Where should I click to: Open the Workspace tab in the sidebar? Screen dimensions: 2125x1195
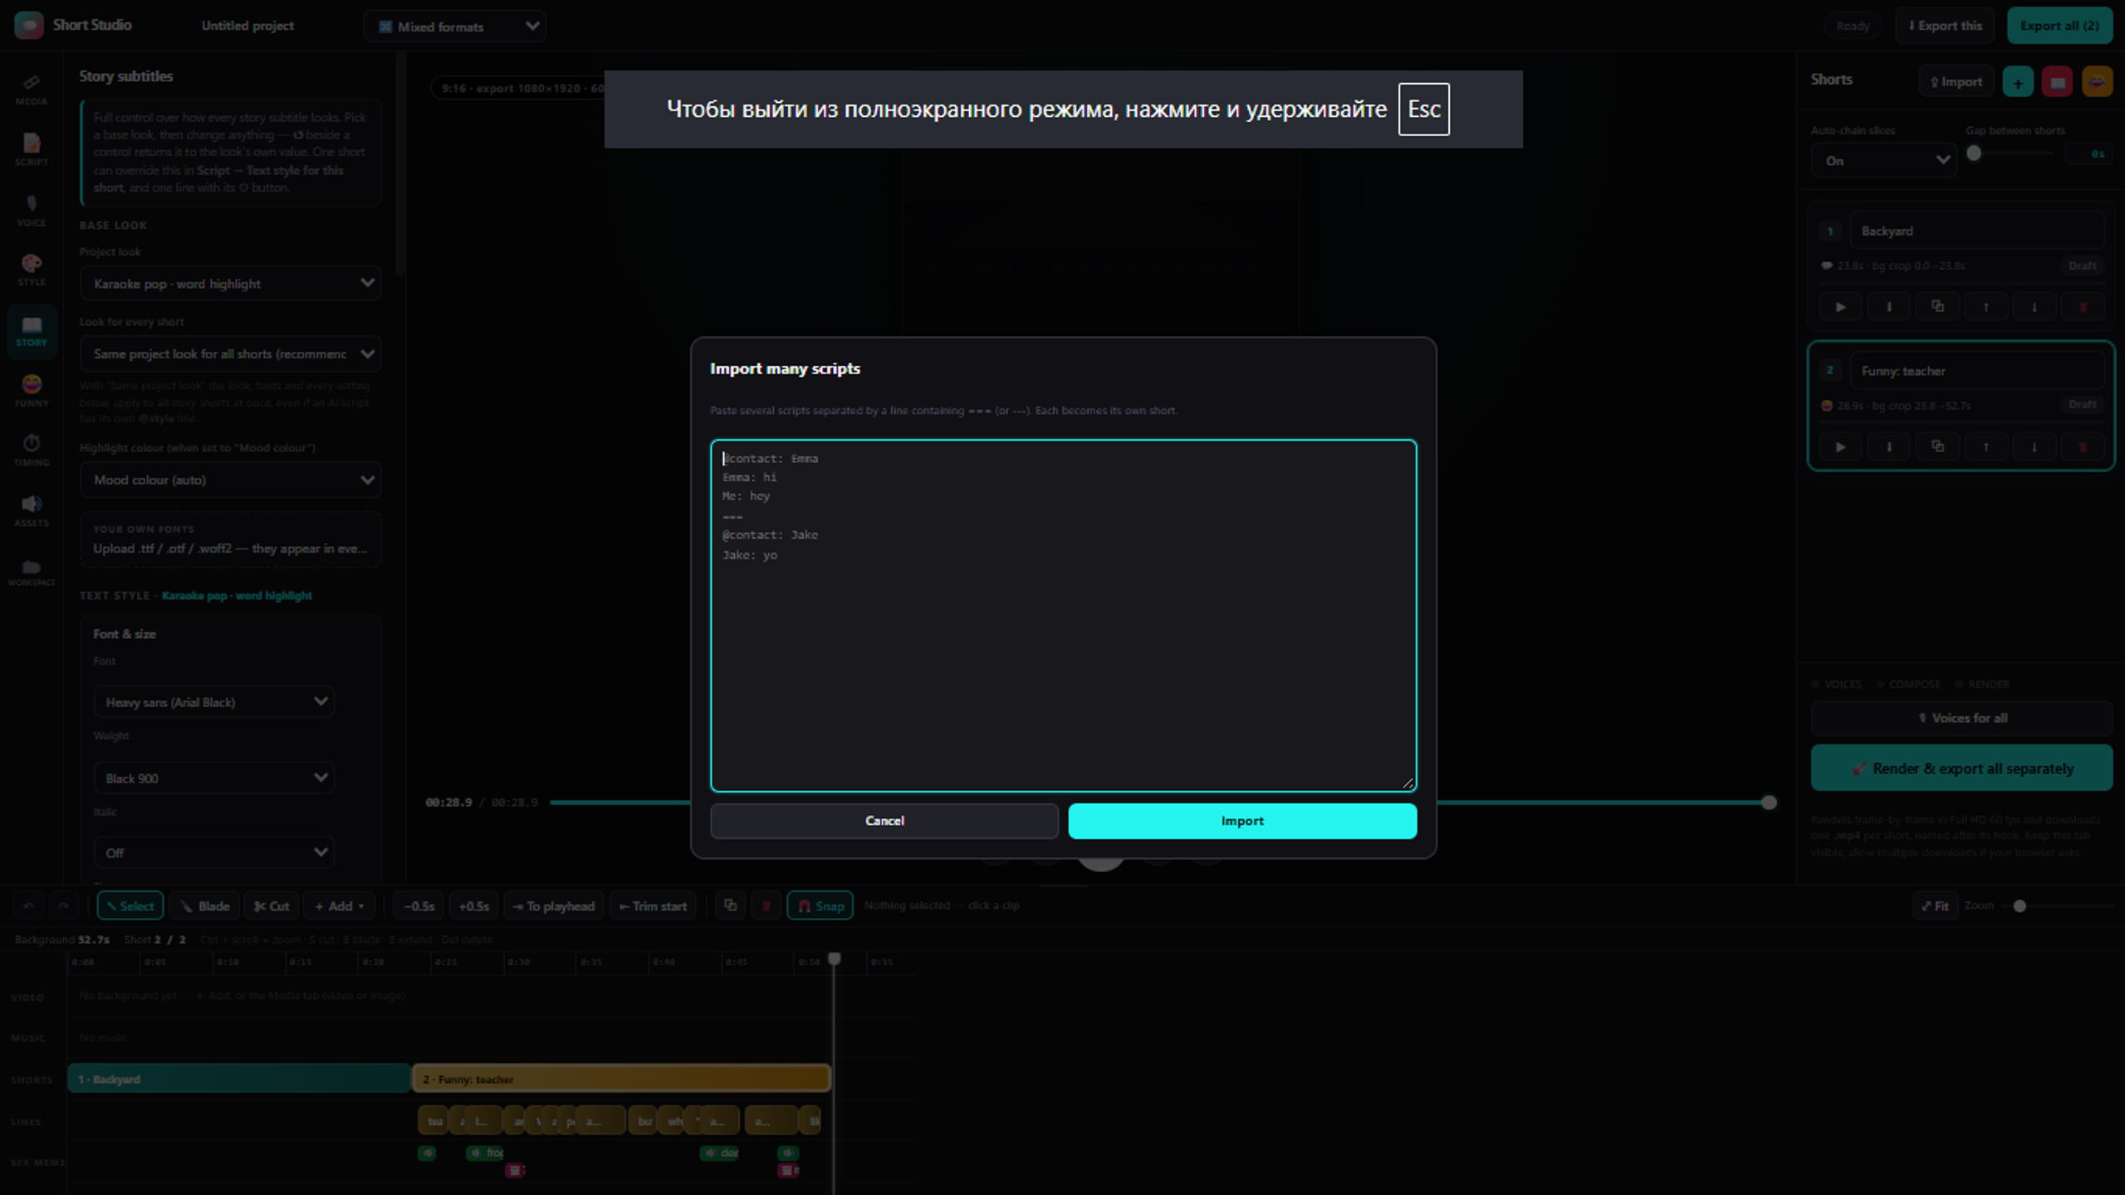[x=32, y=572]
